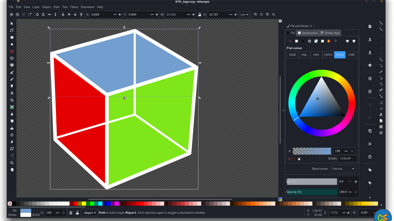The width and height of the screenshot is (394, 221).
Task: Click the Print icon in commands bar
Action: click(370, 65)
